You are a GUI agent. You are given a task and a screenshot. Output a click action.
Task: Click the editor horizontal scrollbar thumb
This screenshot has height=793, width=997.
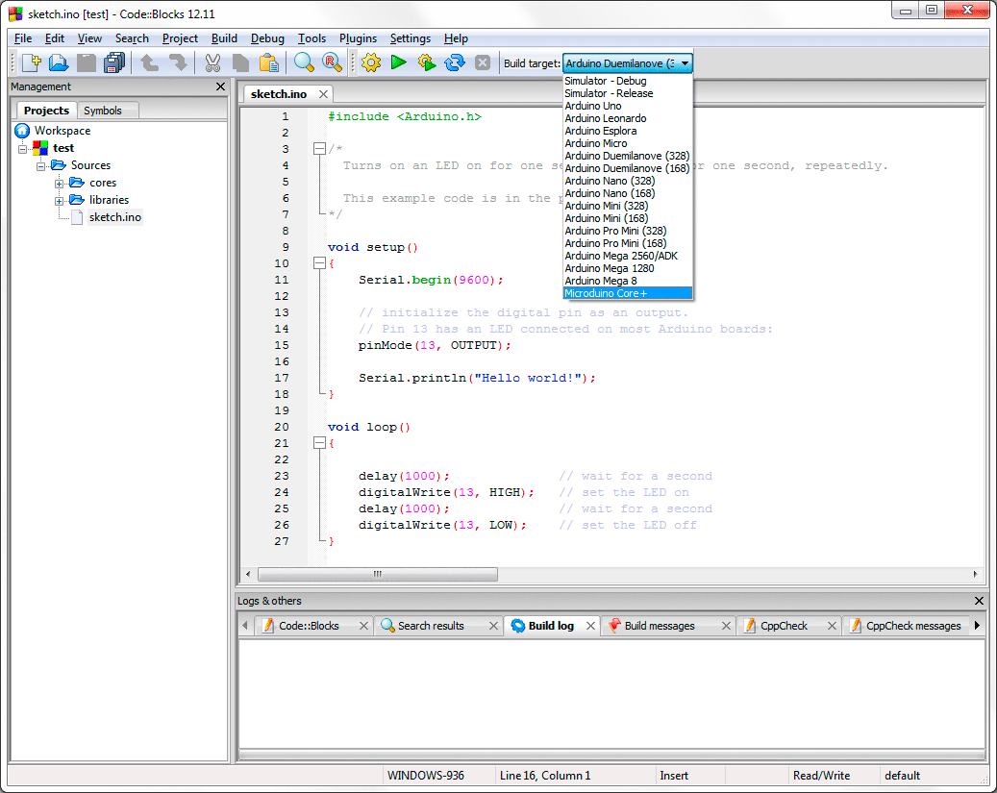point(378,574)
